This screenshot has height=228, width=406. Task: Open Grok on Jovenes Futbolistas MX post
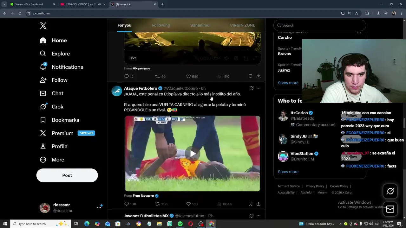coord(251,216)
